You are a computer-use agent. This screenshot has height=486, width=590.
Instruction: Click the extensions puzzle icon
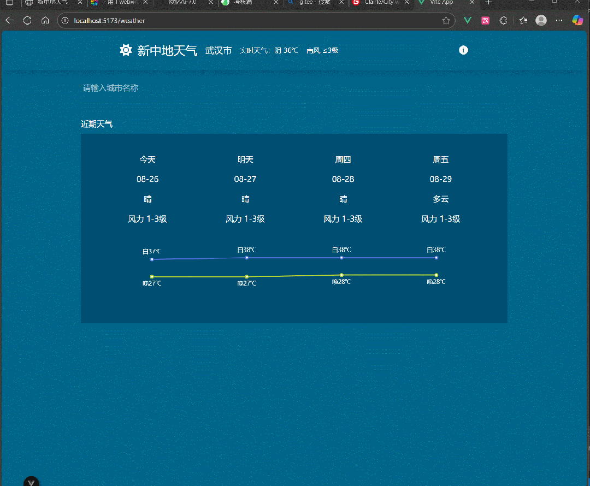coord(503,20)
